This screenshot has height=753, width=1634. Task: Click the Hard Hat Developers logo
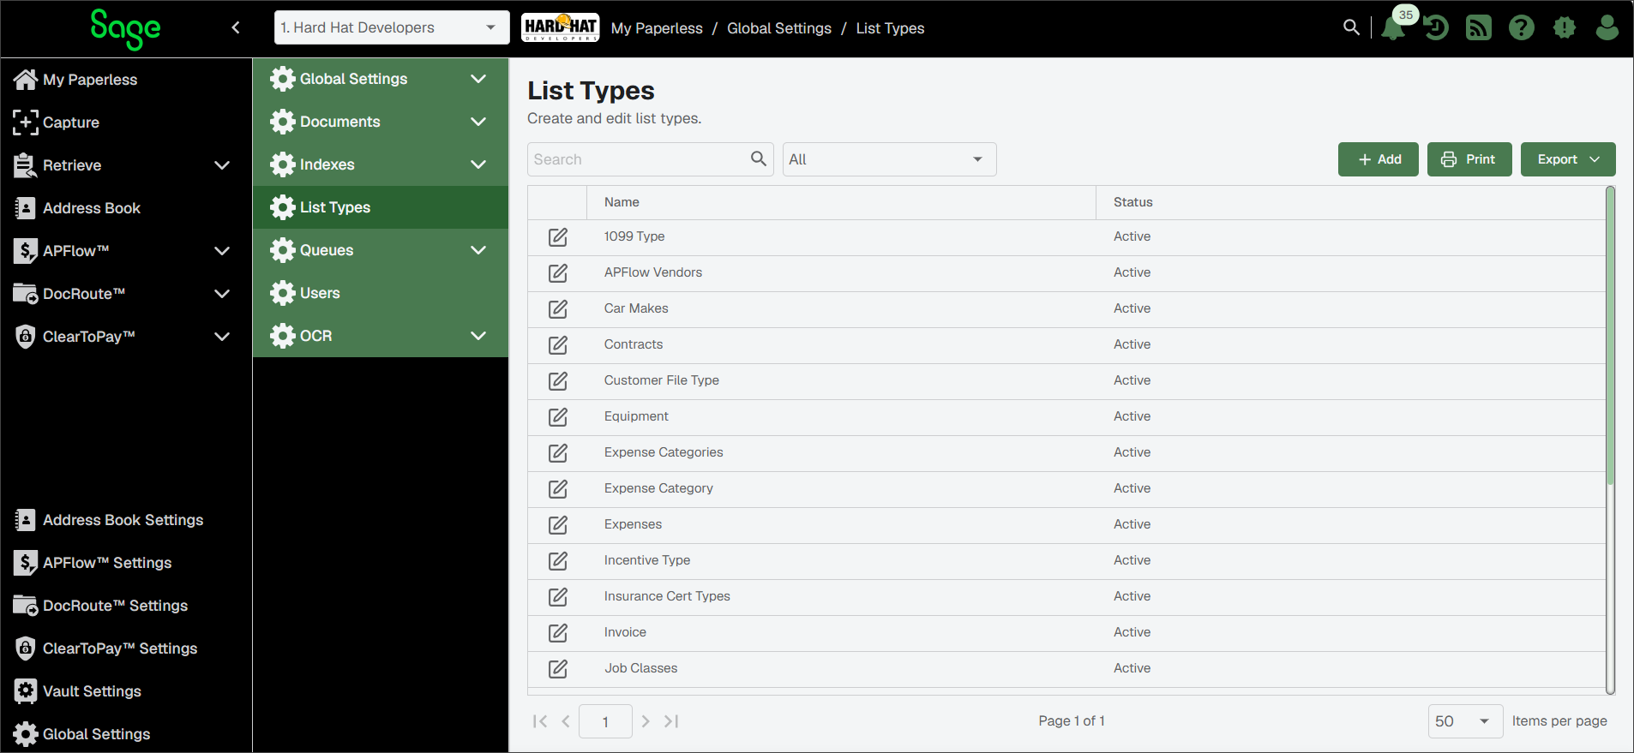[561, 27]
